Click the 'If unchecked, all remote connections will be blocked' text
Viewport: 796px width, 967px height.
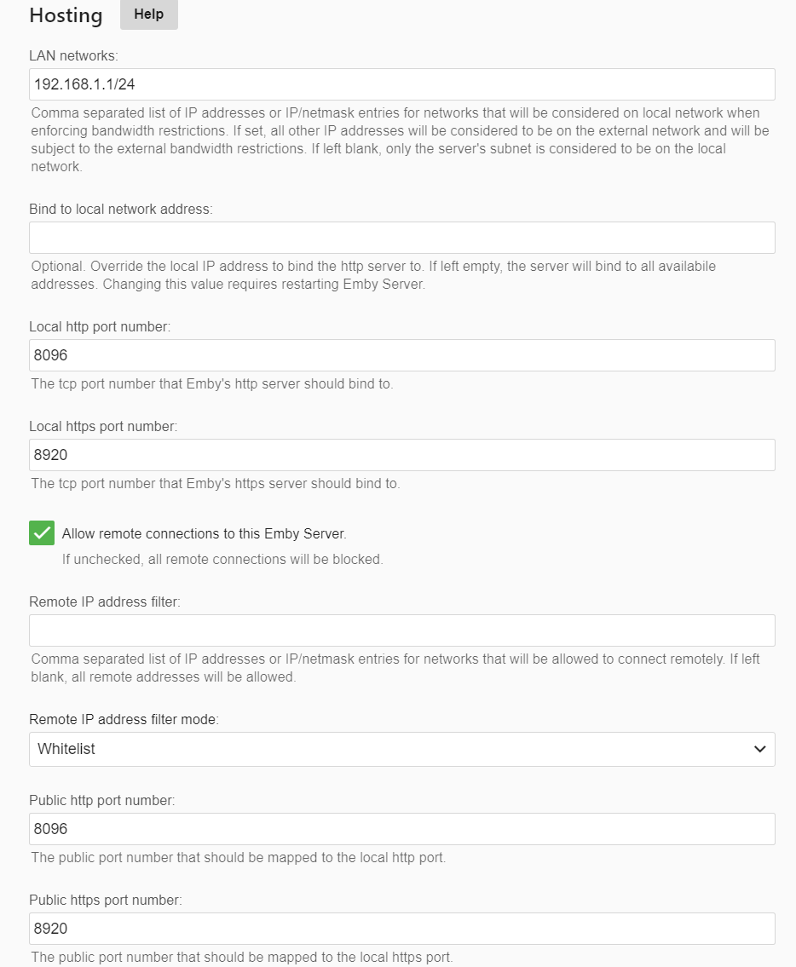point(222,560)
